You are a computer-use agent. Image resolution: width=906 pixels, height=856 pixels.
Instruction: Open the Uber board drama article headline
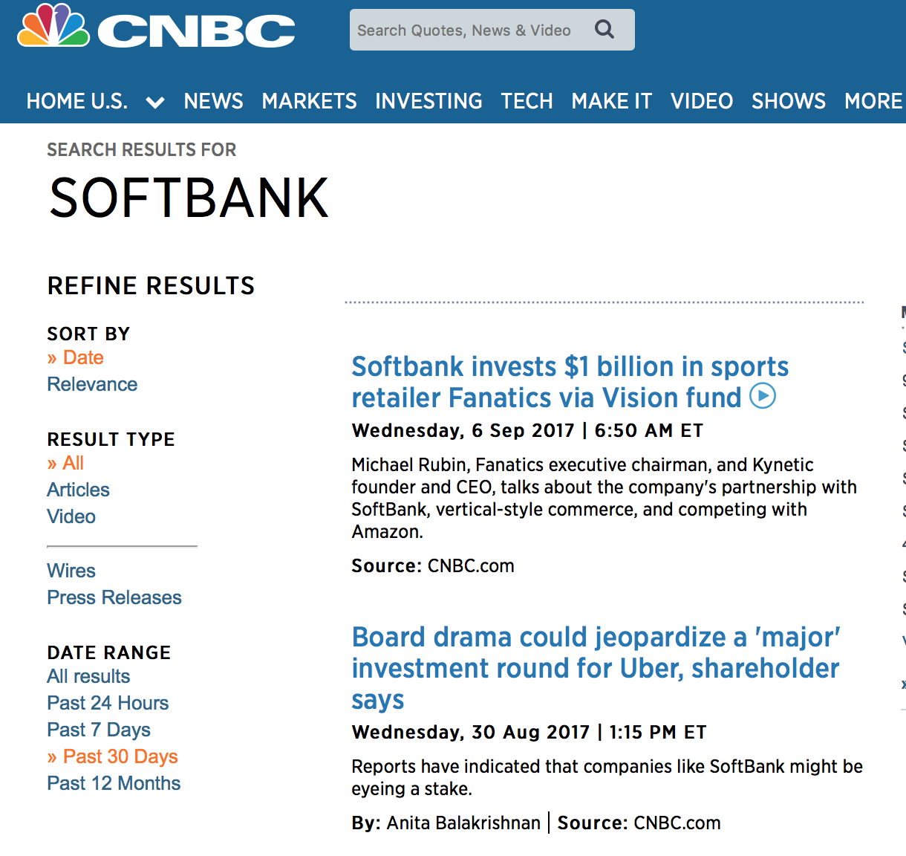point(596,668)
